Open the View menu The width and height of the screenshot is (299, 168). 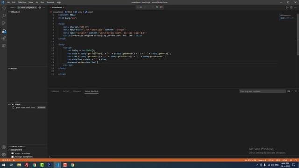pos(31,2)
